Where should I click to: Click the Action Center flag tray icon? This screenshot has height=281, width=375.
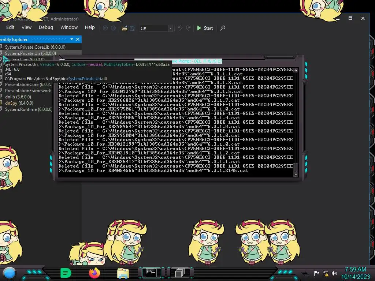pyautogui.click(x=317, y=273)
